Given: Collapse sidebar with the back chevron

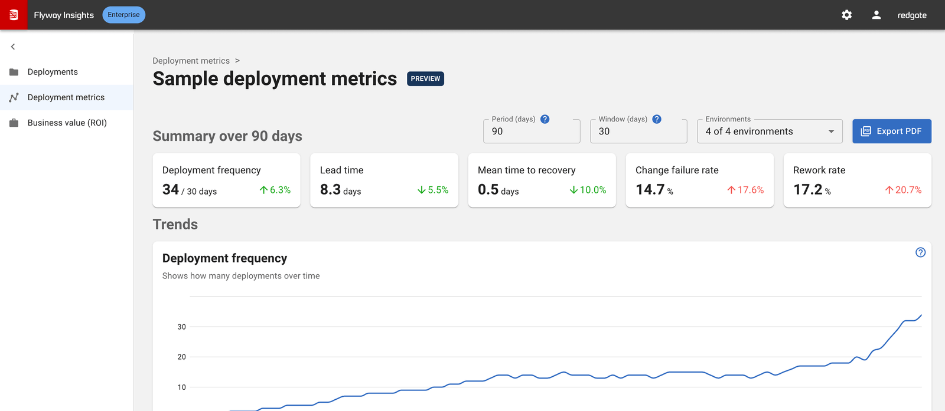Looking at the screenshot, I should pyautogui.click(x=13, y=47).
